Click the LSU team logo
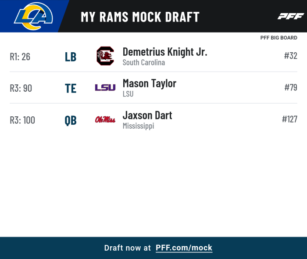The height and width of the screenshot is (259, 307). [105, 87]
